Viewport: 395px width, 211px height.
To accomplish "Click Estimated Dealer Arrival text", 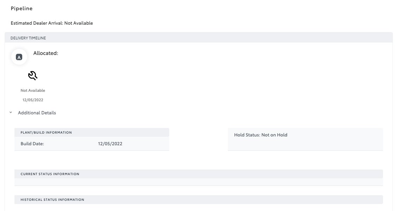I will [x=52, y=23].
